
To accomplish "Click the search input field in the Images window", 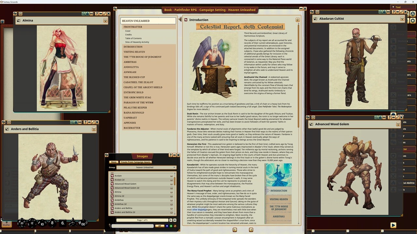I will point(132,226).
